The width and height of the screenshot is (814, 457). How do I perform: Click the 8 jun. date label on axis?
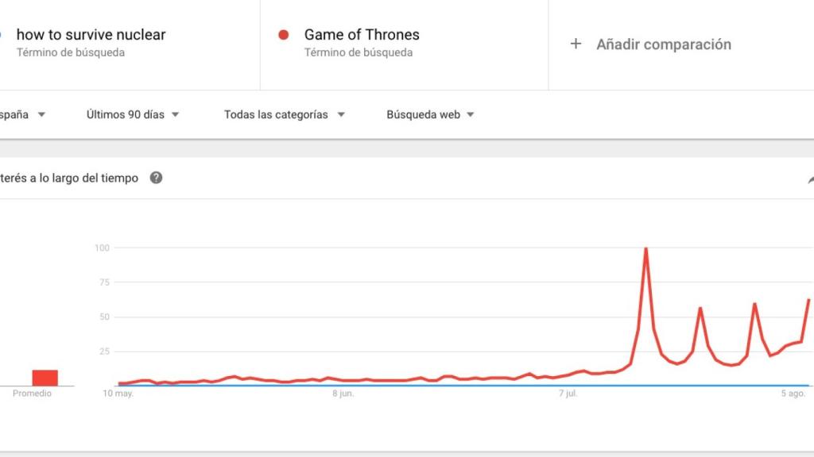[343, 394]
